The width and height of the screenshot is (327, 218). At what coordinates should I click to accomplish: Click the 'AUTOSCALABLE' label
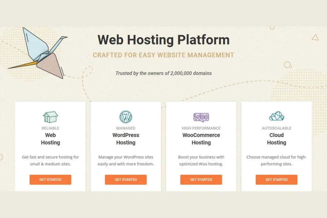click(277, 128)
